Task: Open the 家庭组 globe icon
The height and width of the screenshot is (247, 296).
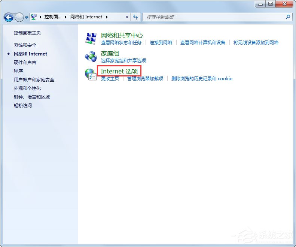Action: point(91,56)
